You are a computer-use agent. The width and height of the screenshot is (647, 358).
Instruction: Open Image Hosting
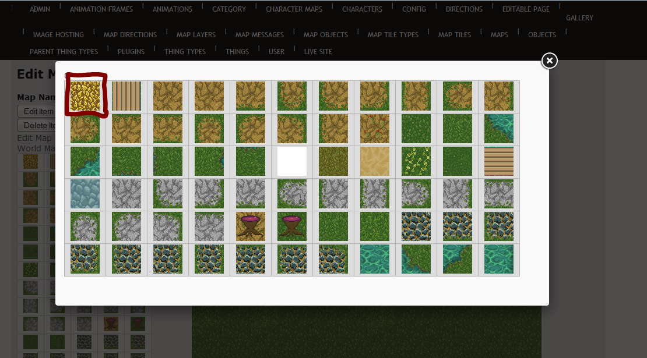[x=58, y=35]
